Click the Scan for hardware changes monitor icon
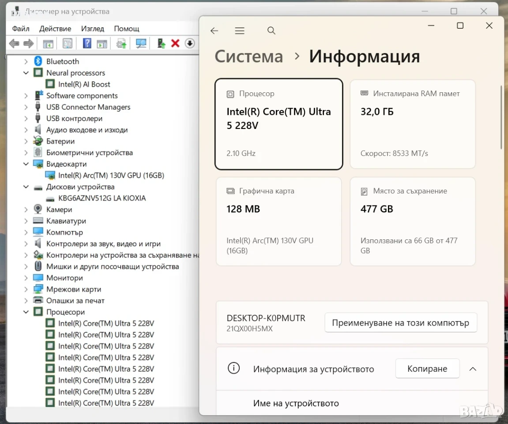 point(141,43)
